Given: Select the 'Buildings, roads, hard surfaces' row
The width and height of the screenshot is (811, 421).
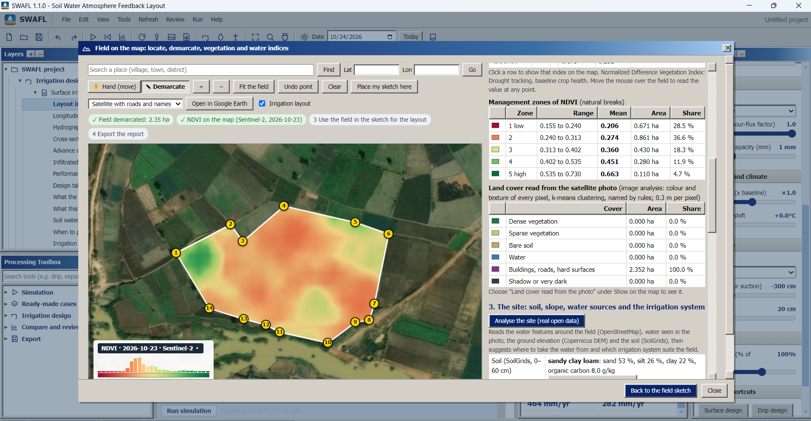Looking at the screenshot, I should [x=597, y=269].
